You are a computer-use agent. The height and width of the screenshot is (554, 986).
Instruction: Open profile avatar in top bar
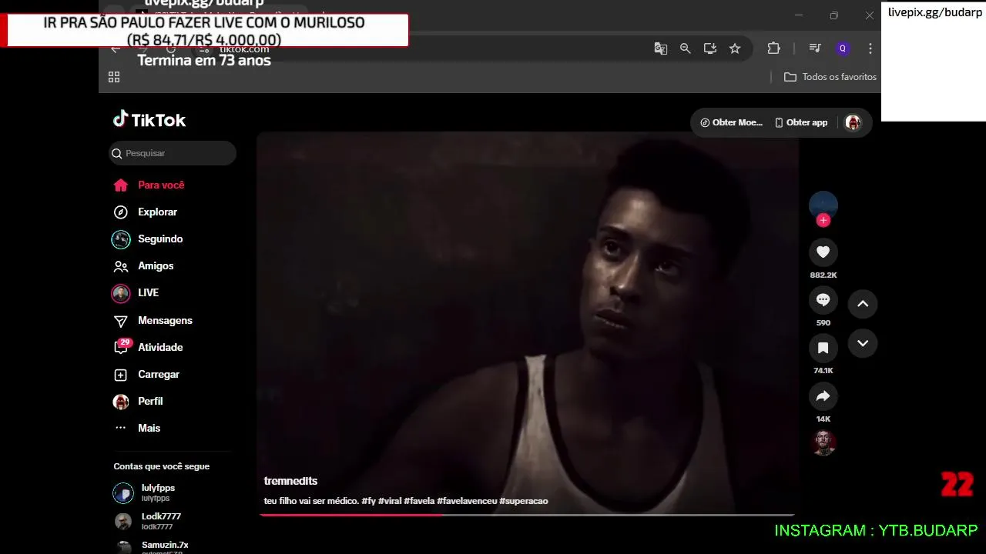coord(853,122)
